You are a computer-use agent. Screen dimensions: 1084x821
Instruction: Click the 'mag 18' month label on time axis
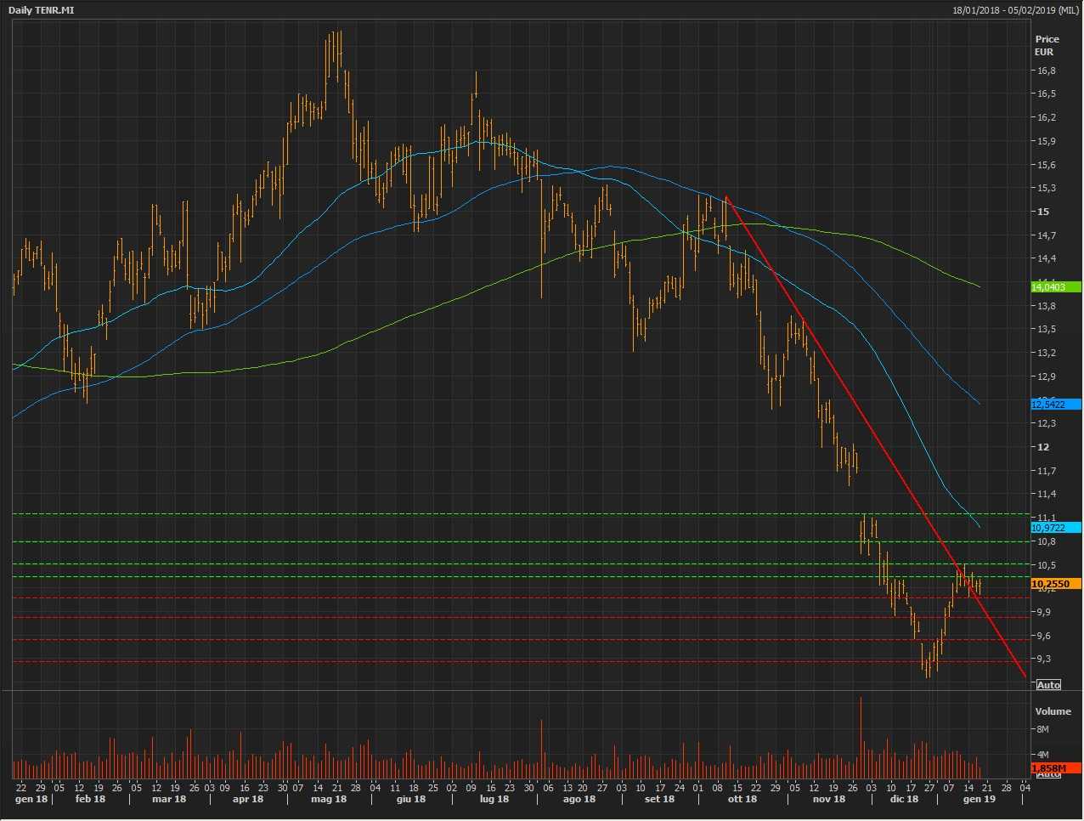point(329,799)
